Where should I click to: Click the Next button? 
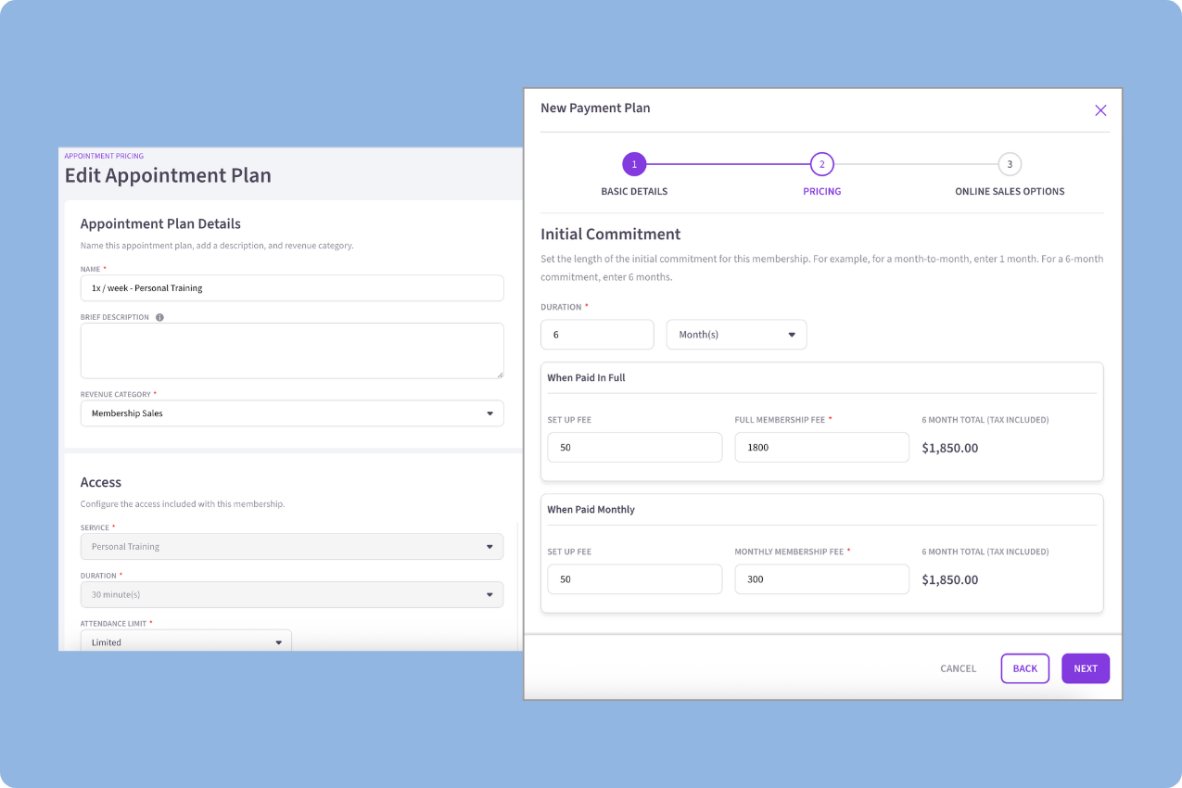(x=1085, y=668)
